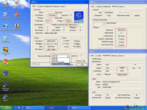Click the Chipset model value 875P
This screenshot has height=110, width=147.
point(122,68)
